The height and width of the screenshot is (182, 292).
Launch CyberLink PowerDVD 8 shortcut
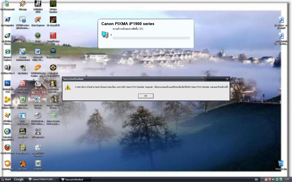pyautogui.click(x=7, y=134)
